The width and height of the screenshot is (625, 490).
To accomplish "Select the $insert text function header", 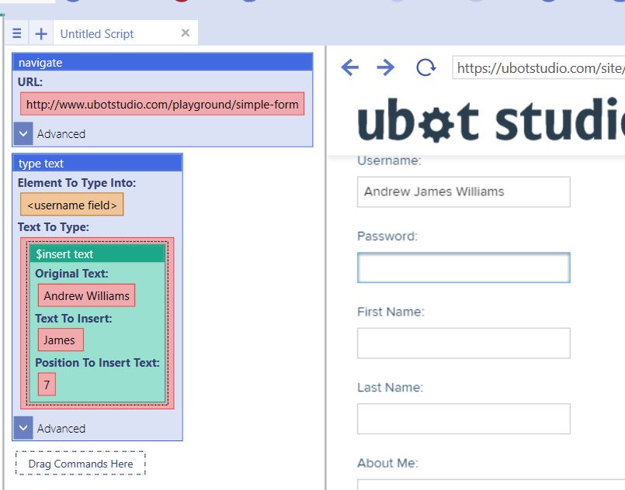I will click(x=97, y=254).
